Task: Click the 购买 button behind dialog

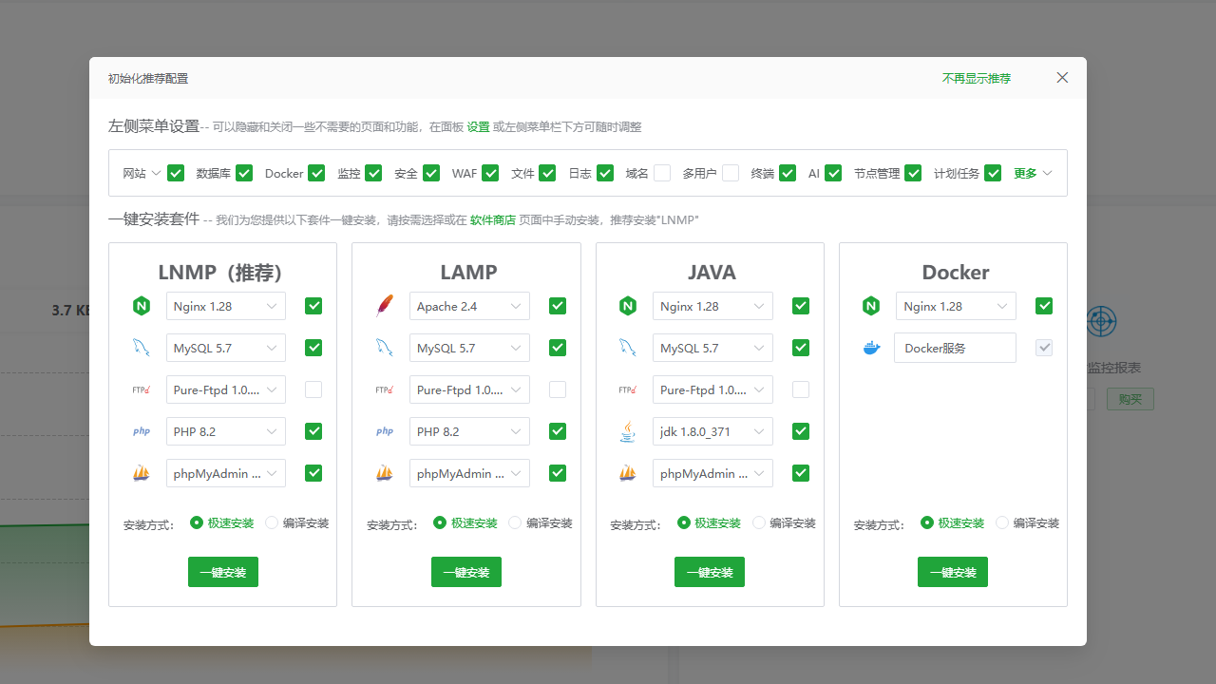Action: 1130,399
